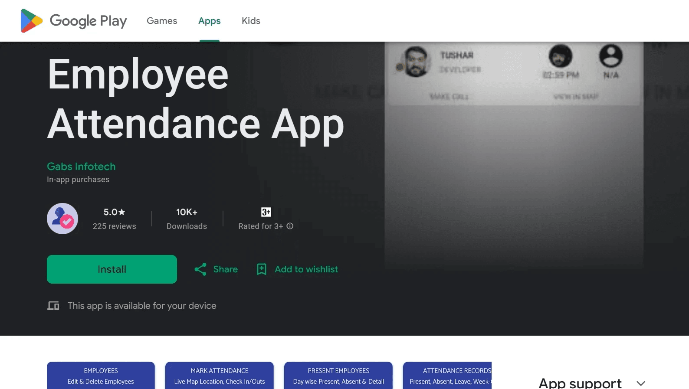Open the MARK ATTENDANCE screenshot thumbnail
The width and height of the screenshot is (689, 389).
pos(220,376)
